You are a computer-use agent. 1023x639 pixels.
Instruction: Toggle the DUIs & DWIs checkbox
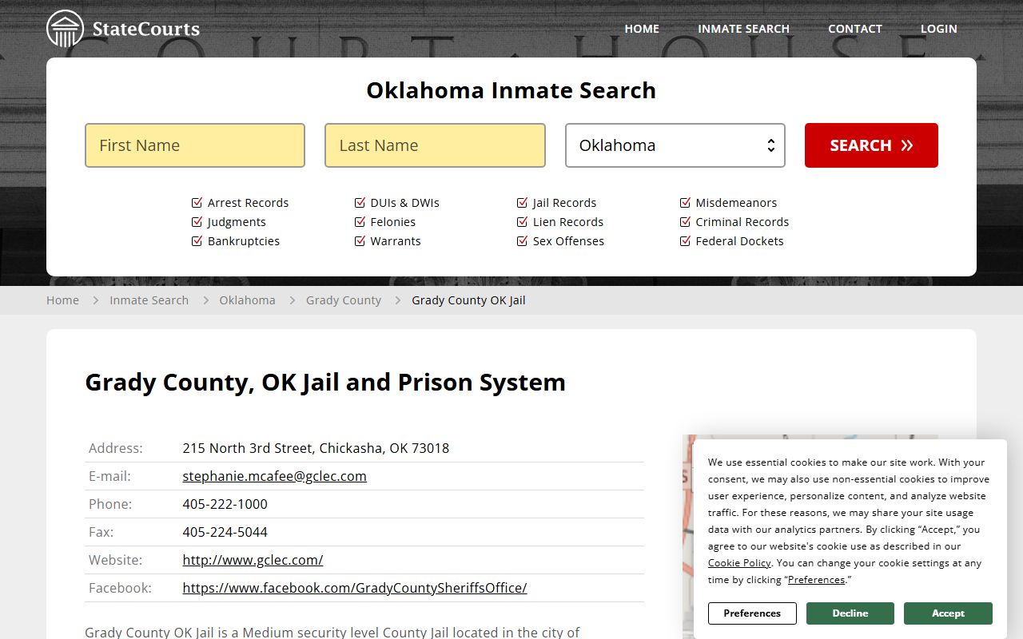click(360, 203)
